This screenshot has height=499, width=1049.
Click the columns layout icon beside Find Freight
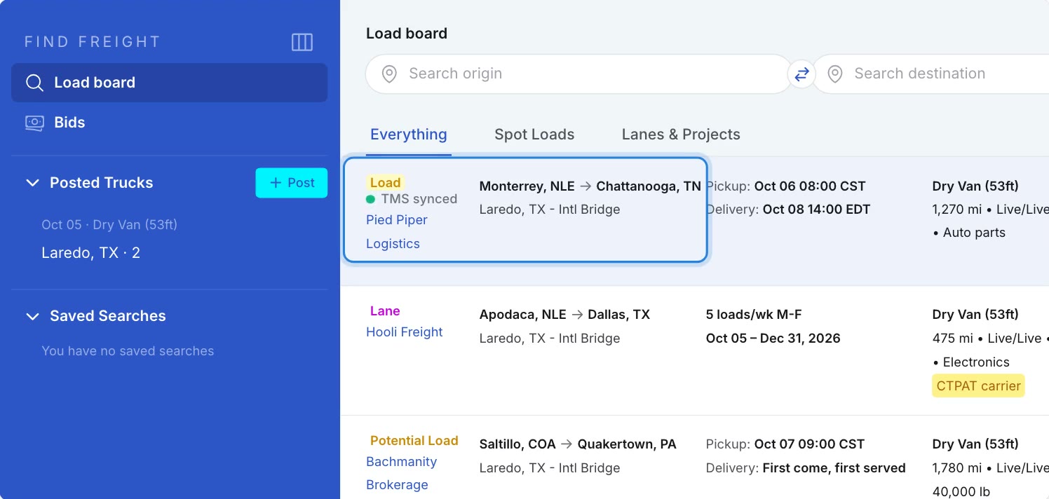(x=302, y=42)
